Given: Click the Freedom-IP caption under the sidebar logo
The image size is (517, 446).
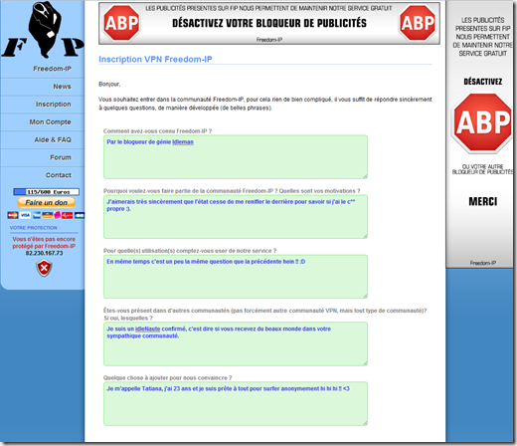Looking at the screenshot, I should tap(52, 69).
